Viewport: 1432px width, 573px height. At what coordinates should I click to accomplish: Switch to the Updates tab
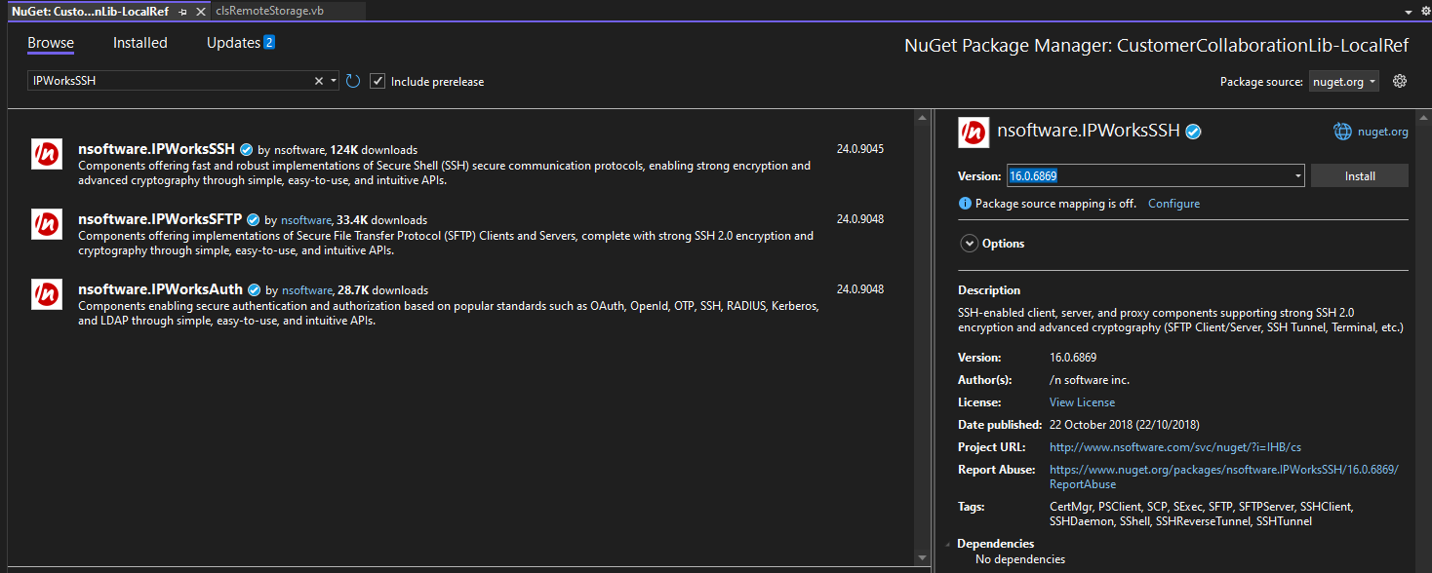pos(233,43)
